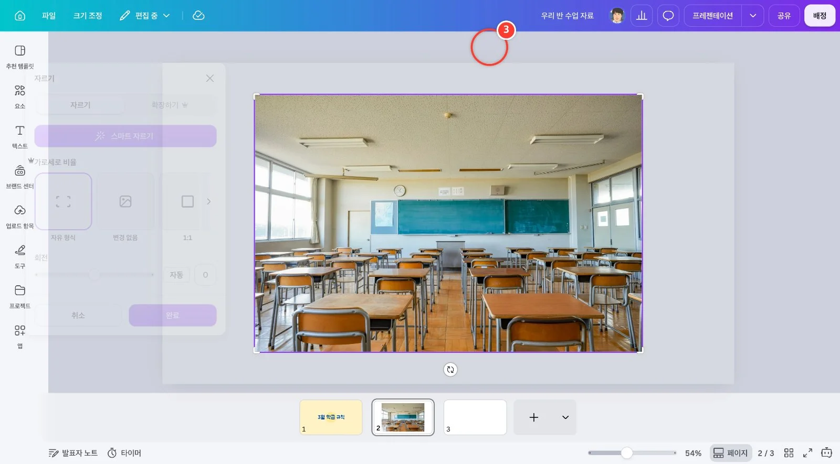The height and width of the screenshot is (464, 840).
Task: Click the 배정 button
Action: 820,16
